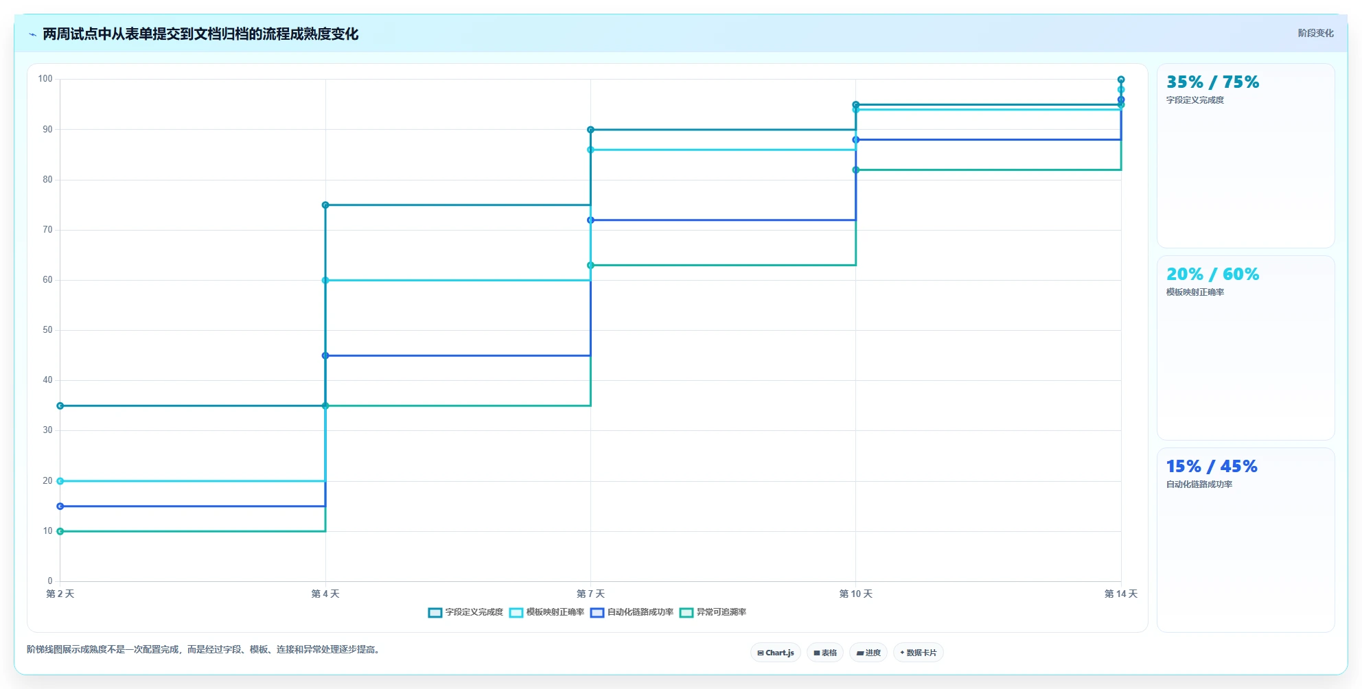Click the 异常可追溯率 point at 第 10 天 (82)
1362x689 pixels.
pyautogui.click(x=855, y=170)
